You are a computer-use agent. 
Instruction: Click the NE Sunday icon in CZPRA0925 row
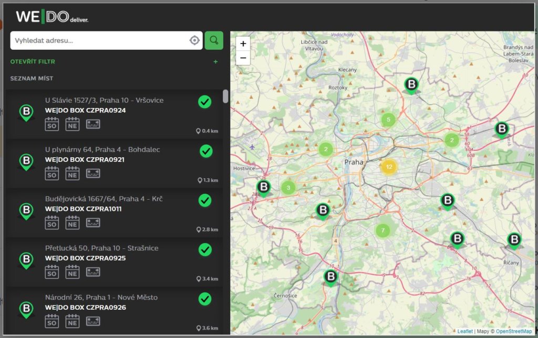73,272
